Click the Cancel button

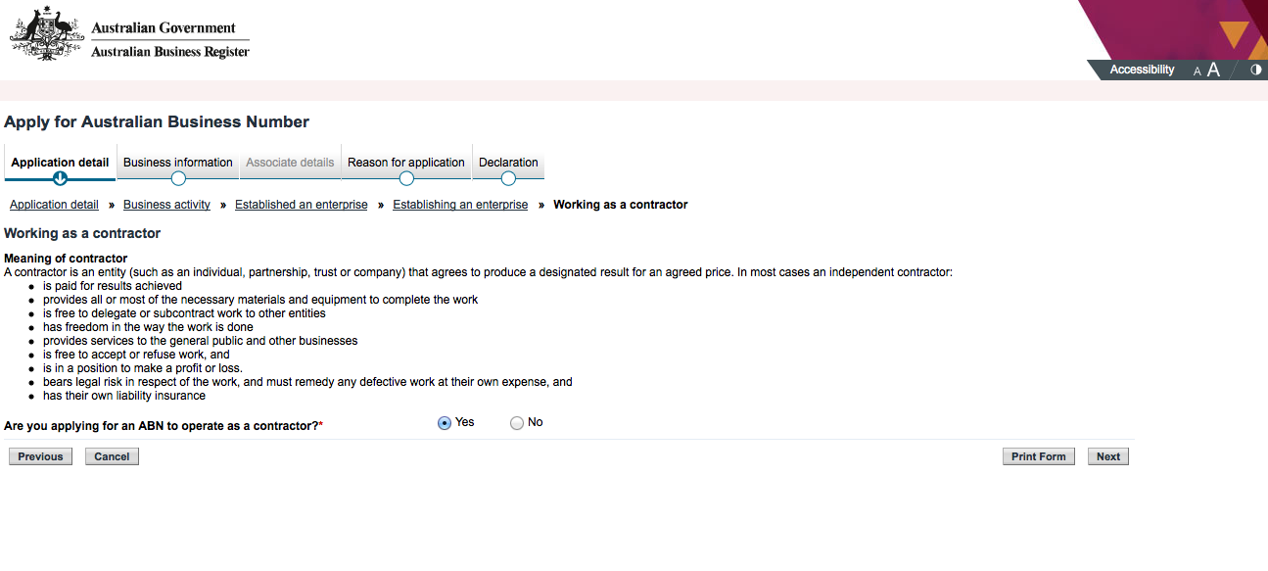(112, 456)
